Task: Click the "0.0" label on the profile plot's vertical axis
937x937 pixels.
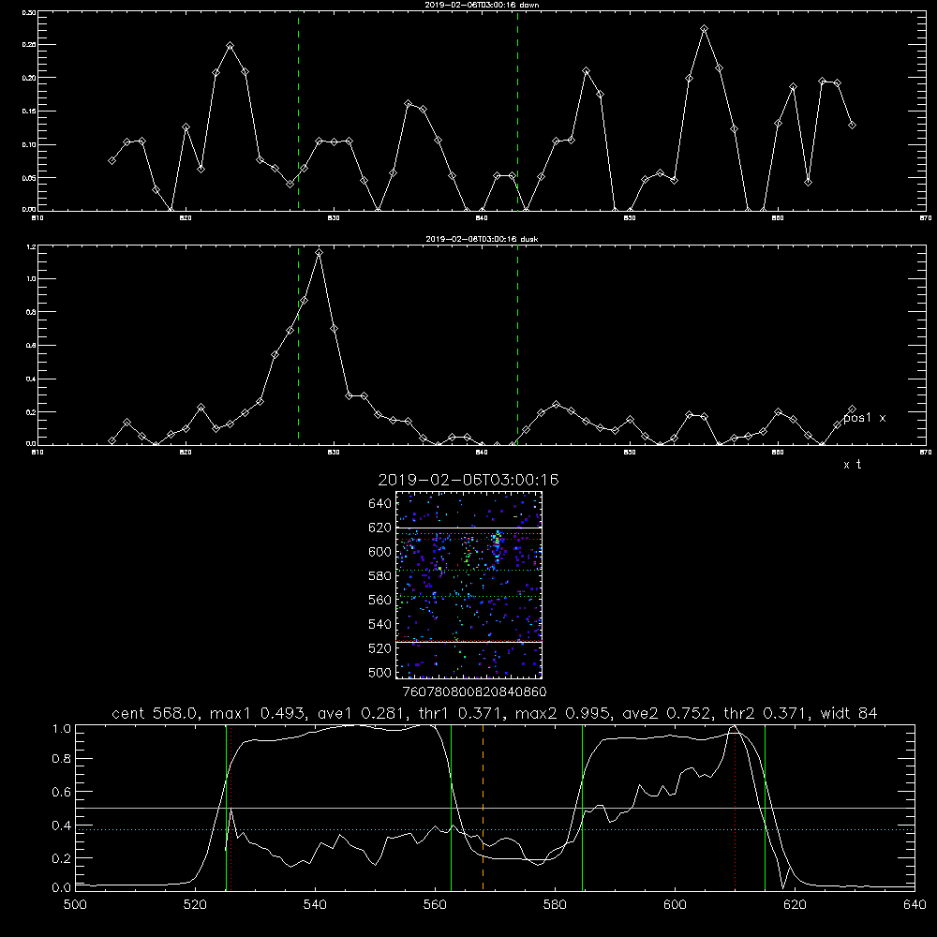Action: point(62,887)
